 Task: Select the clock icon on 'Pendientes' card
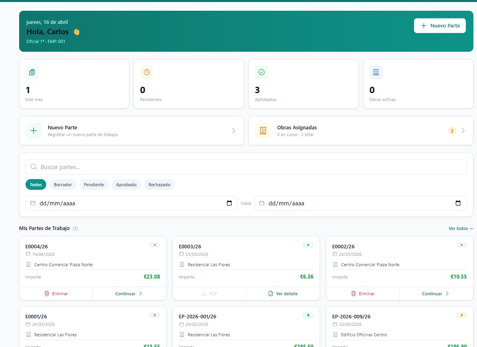tap(146, 72)
